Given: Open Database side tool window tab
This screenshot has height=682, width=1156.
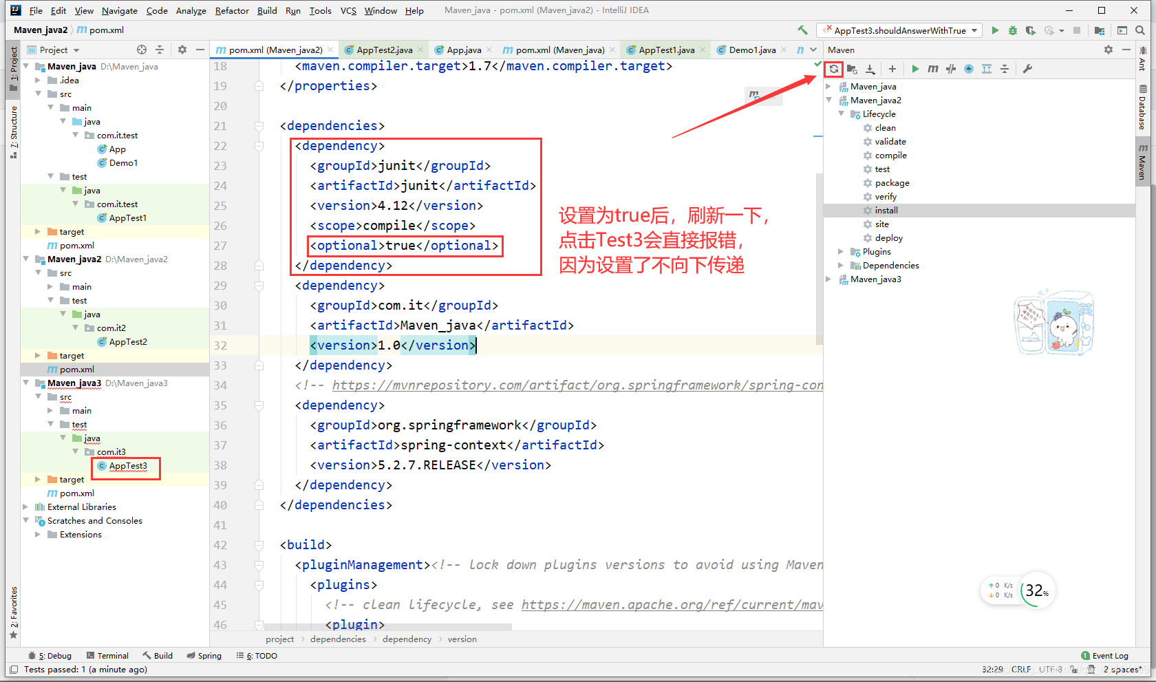Looking at the screenshot, I should [x=1143, y=107].
